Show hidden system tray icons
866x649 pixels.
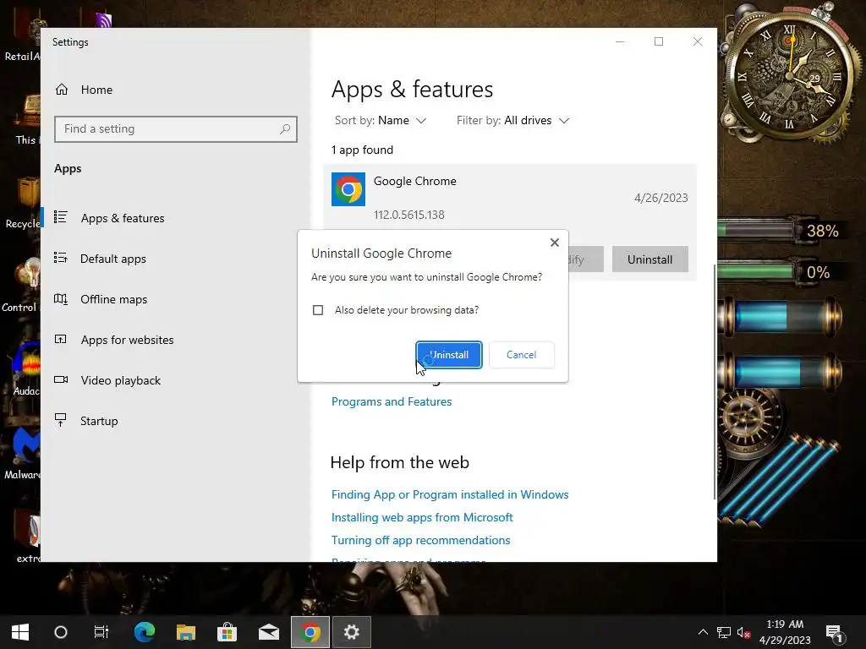tap(703, 632)
